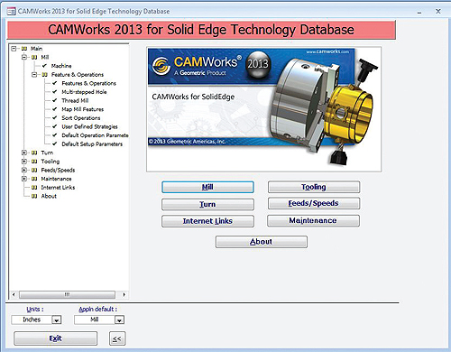Click the Feature & Operations folder icon

[45, 75]
